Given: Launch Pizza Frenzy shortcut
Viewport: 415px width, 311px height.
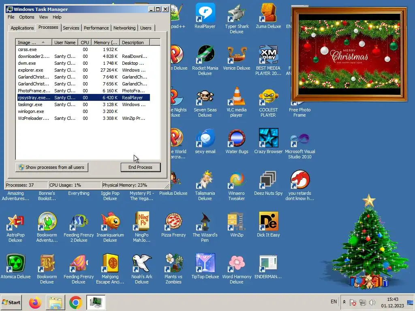Looking at the screenshot, I should point(173,225).
